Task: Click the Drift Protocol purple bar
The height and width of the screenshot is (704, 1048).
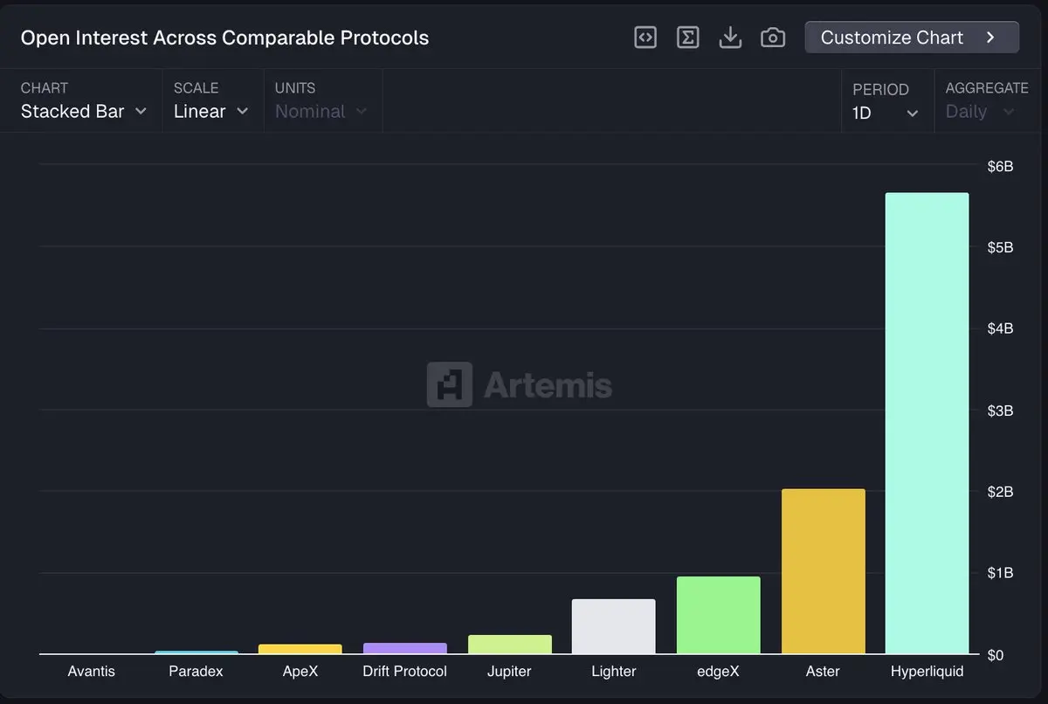Action: point(404,649)
